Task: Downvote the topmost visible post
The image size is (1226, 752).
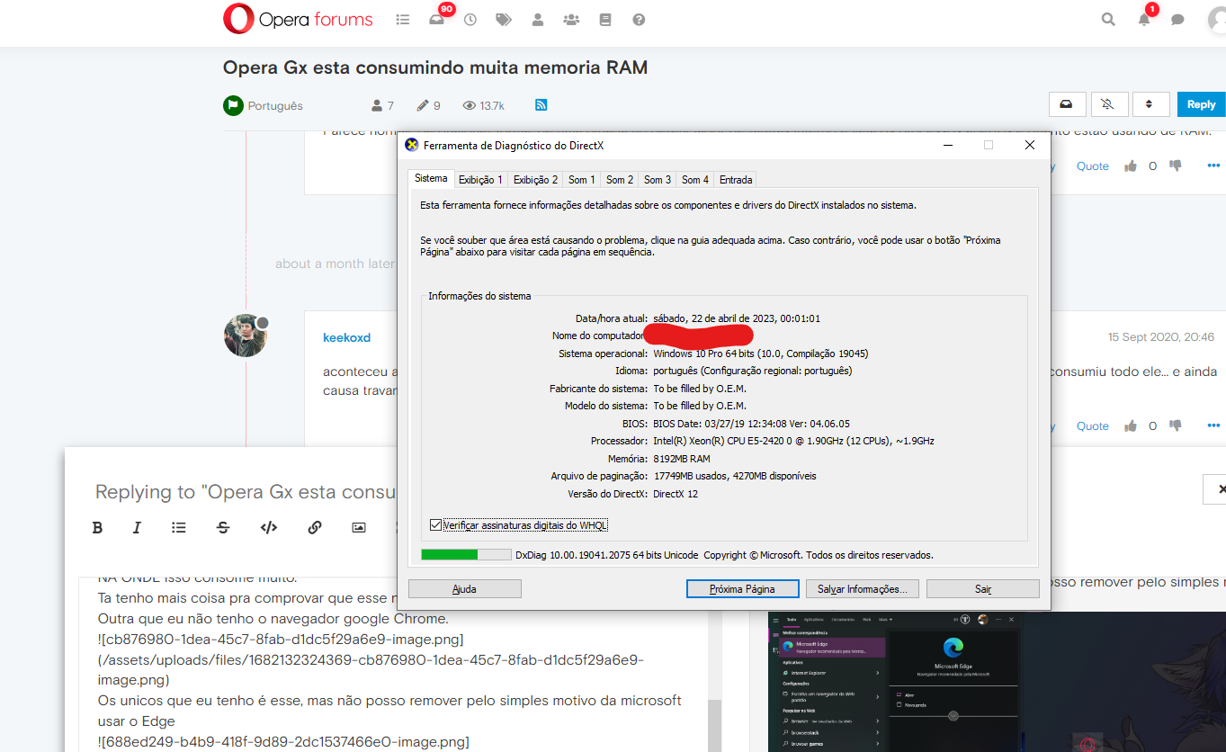Action: pos(1175,166)
